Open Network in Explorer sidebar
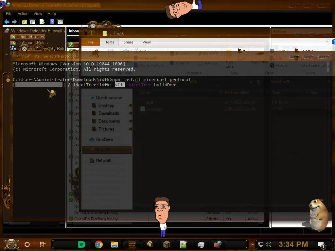 [100, 160]
